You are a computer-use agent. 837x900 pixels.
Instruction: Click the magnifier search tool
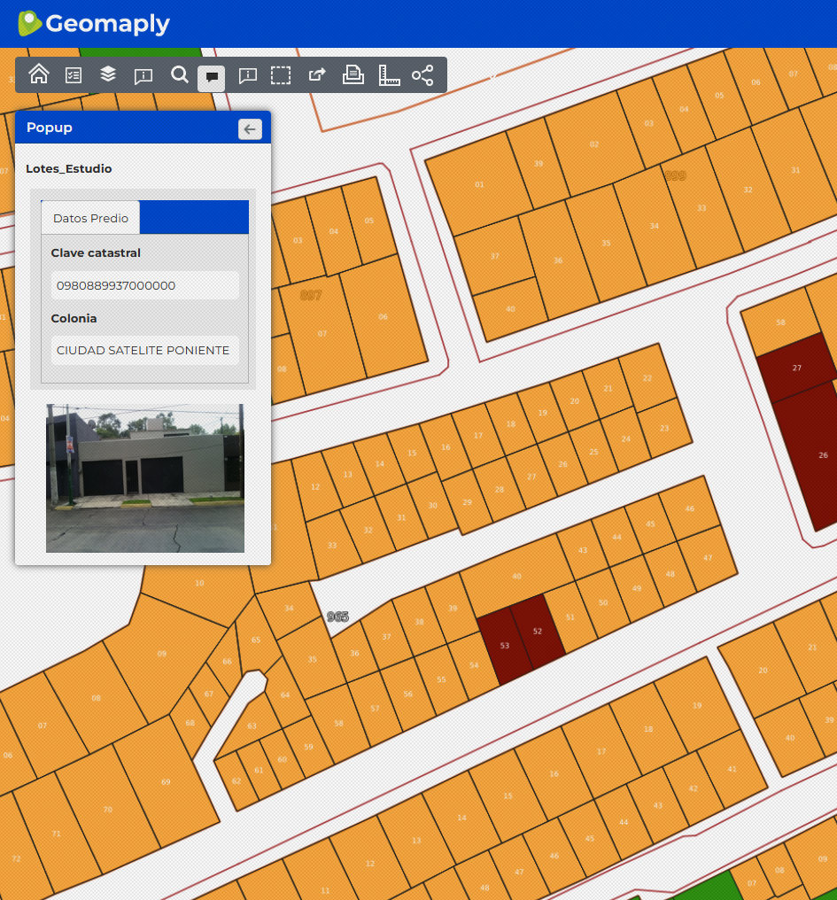click(x=180, y=75)
